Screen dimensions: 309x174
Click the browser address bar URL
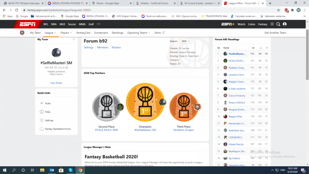click(124, 10)
